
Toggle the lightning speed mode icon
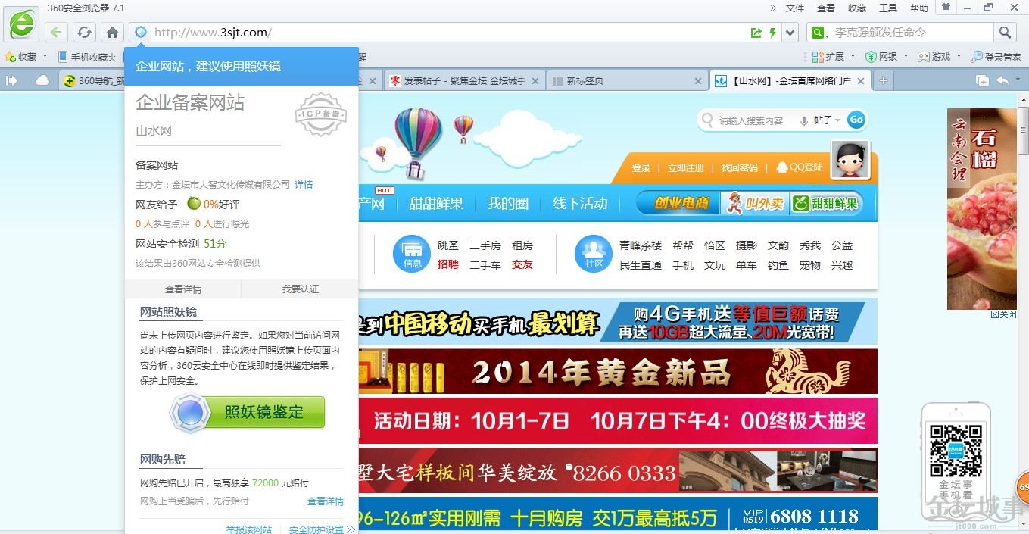click(772, 33)
